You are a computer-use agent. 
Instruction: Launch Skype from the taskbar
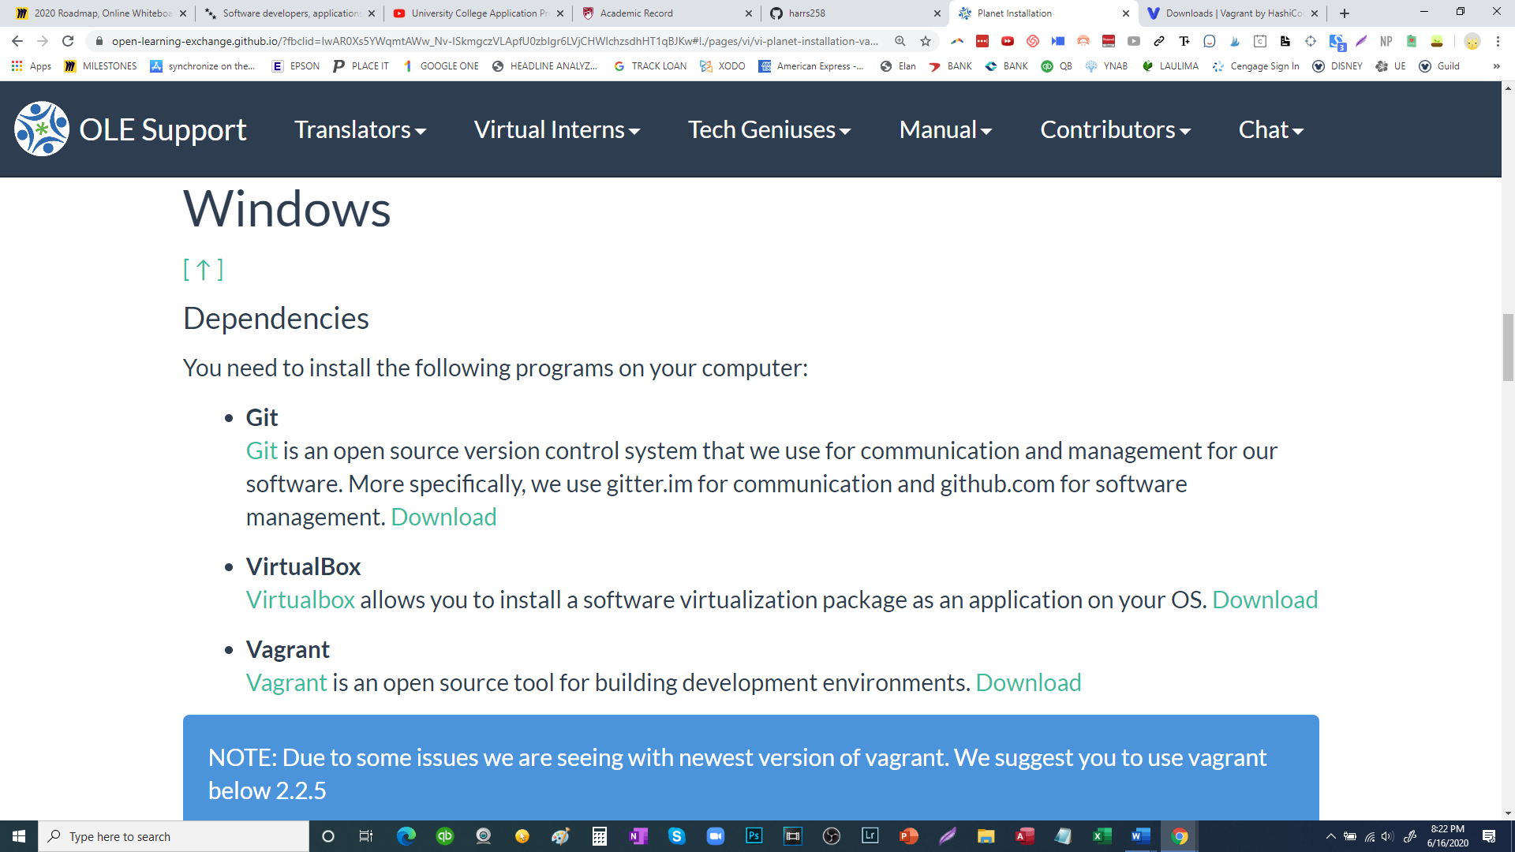pos(676,836)
